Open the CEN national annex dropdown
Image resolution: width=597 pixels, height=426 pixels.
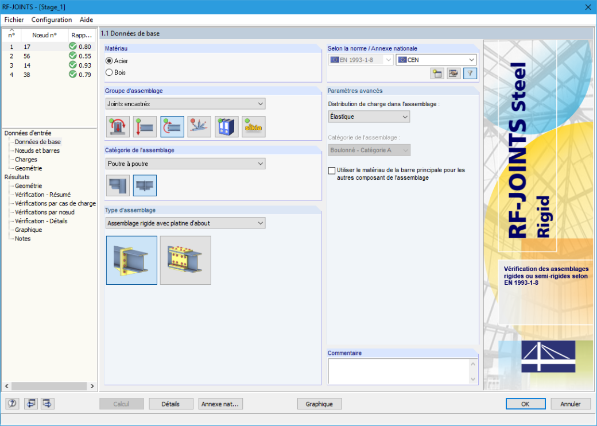point(436,60)
